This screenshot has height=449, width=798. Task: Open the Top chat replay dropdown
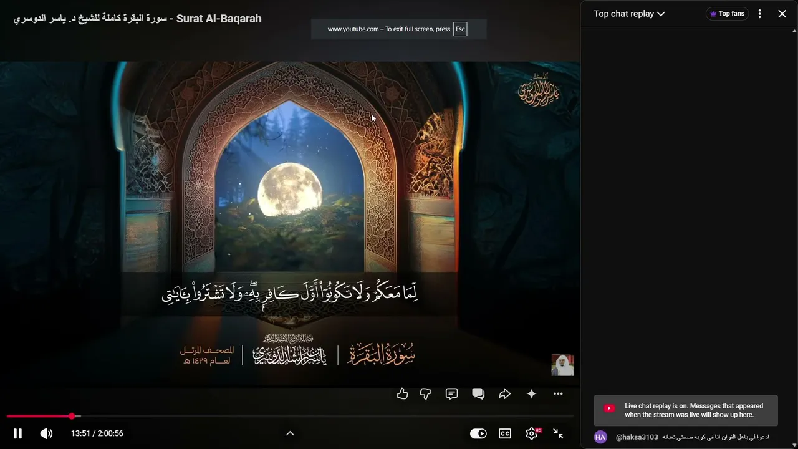pos(629,14)
